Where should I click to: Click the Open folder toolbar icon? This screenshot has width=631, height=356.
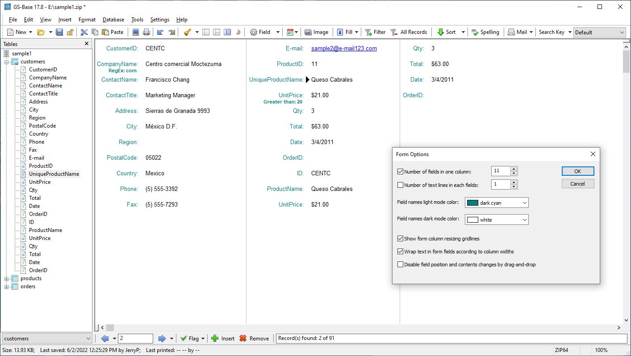coord(41,32)
